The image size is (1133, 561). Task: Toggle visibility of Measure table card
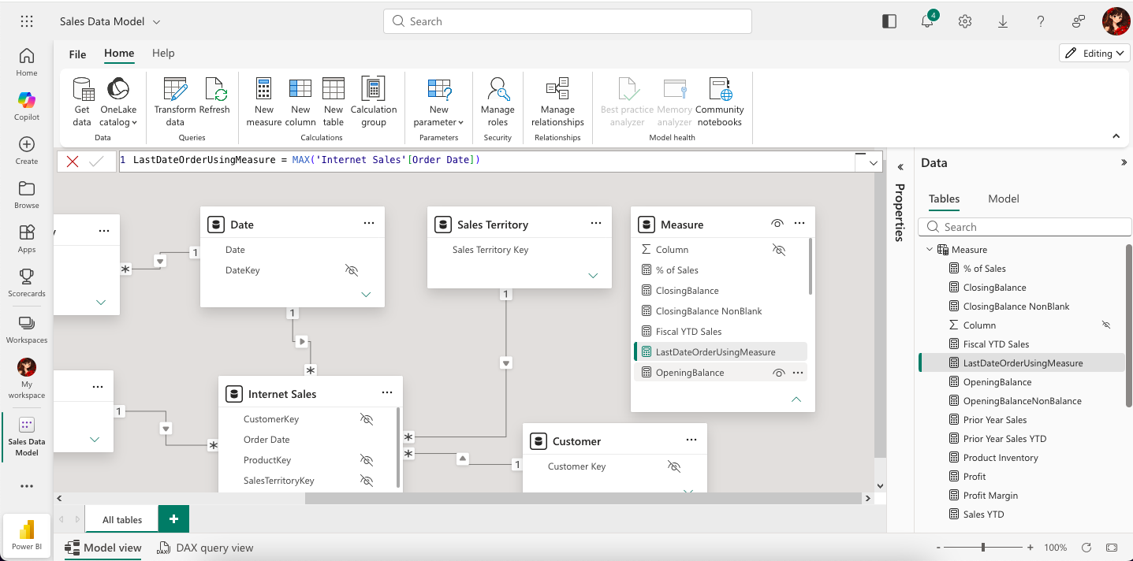pyautogui.click(x=777, y=224)
